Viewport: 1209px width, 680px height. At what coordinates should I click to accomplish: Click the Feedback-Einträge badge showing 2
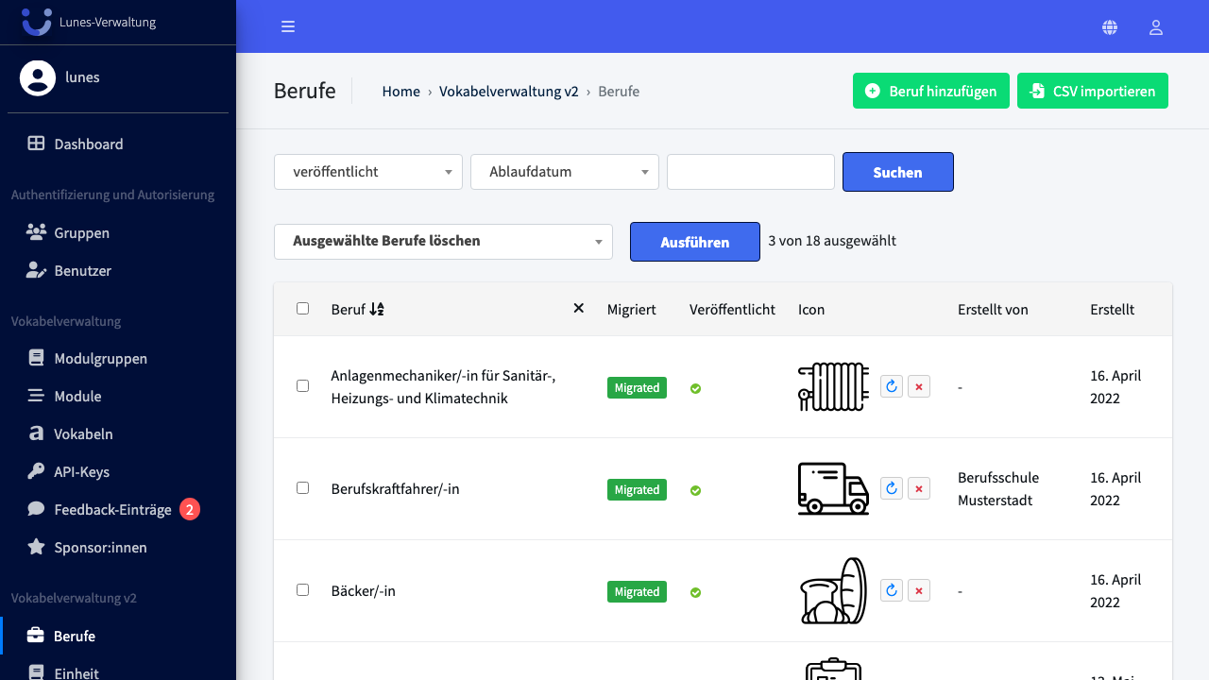pos(190,510)
